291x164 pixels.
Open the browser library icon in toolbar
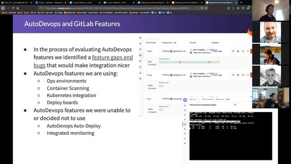[x=238, y=8]
